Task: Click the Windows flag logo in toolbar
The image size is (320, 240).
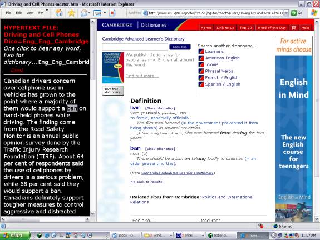Action: (314, 13)
